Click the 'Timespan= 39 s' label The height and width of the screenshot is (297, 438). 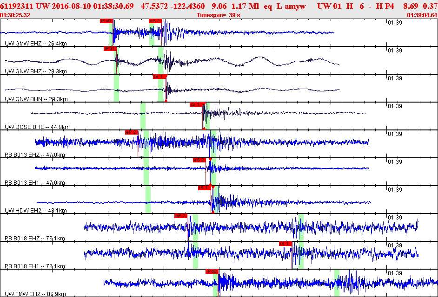219,15
